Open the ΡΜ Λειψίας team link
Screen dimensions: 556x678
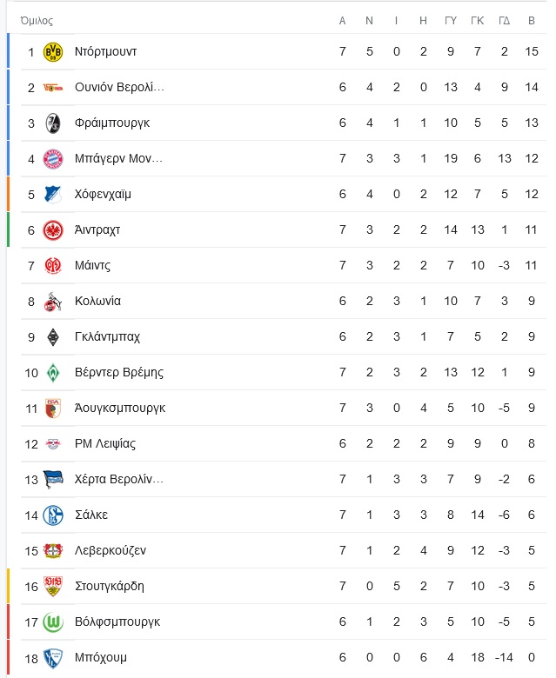click(x=105, y=443)
